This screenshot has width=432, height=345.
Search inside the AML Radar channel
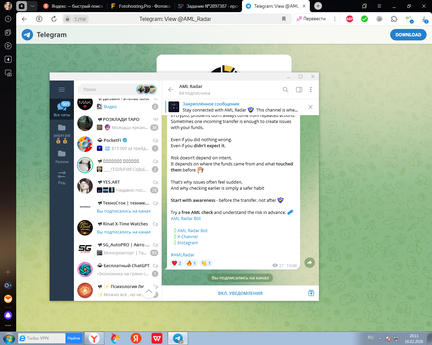286,90
